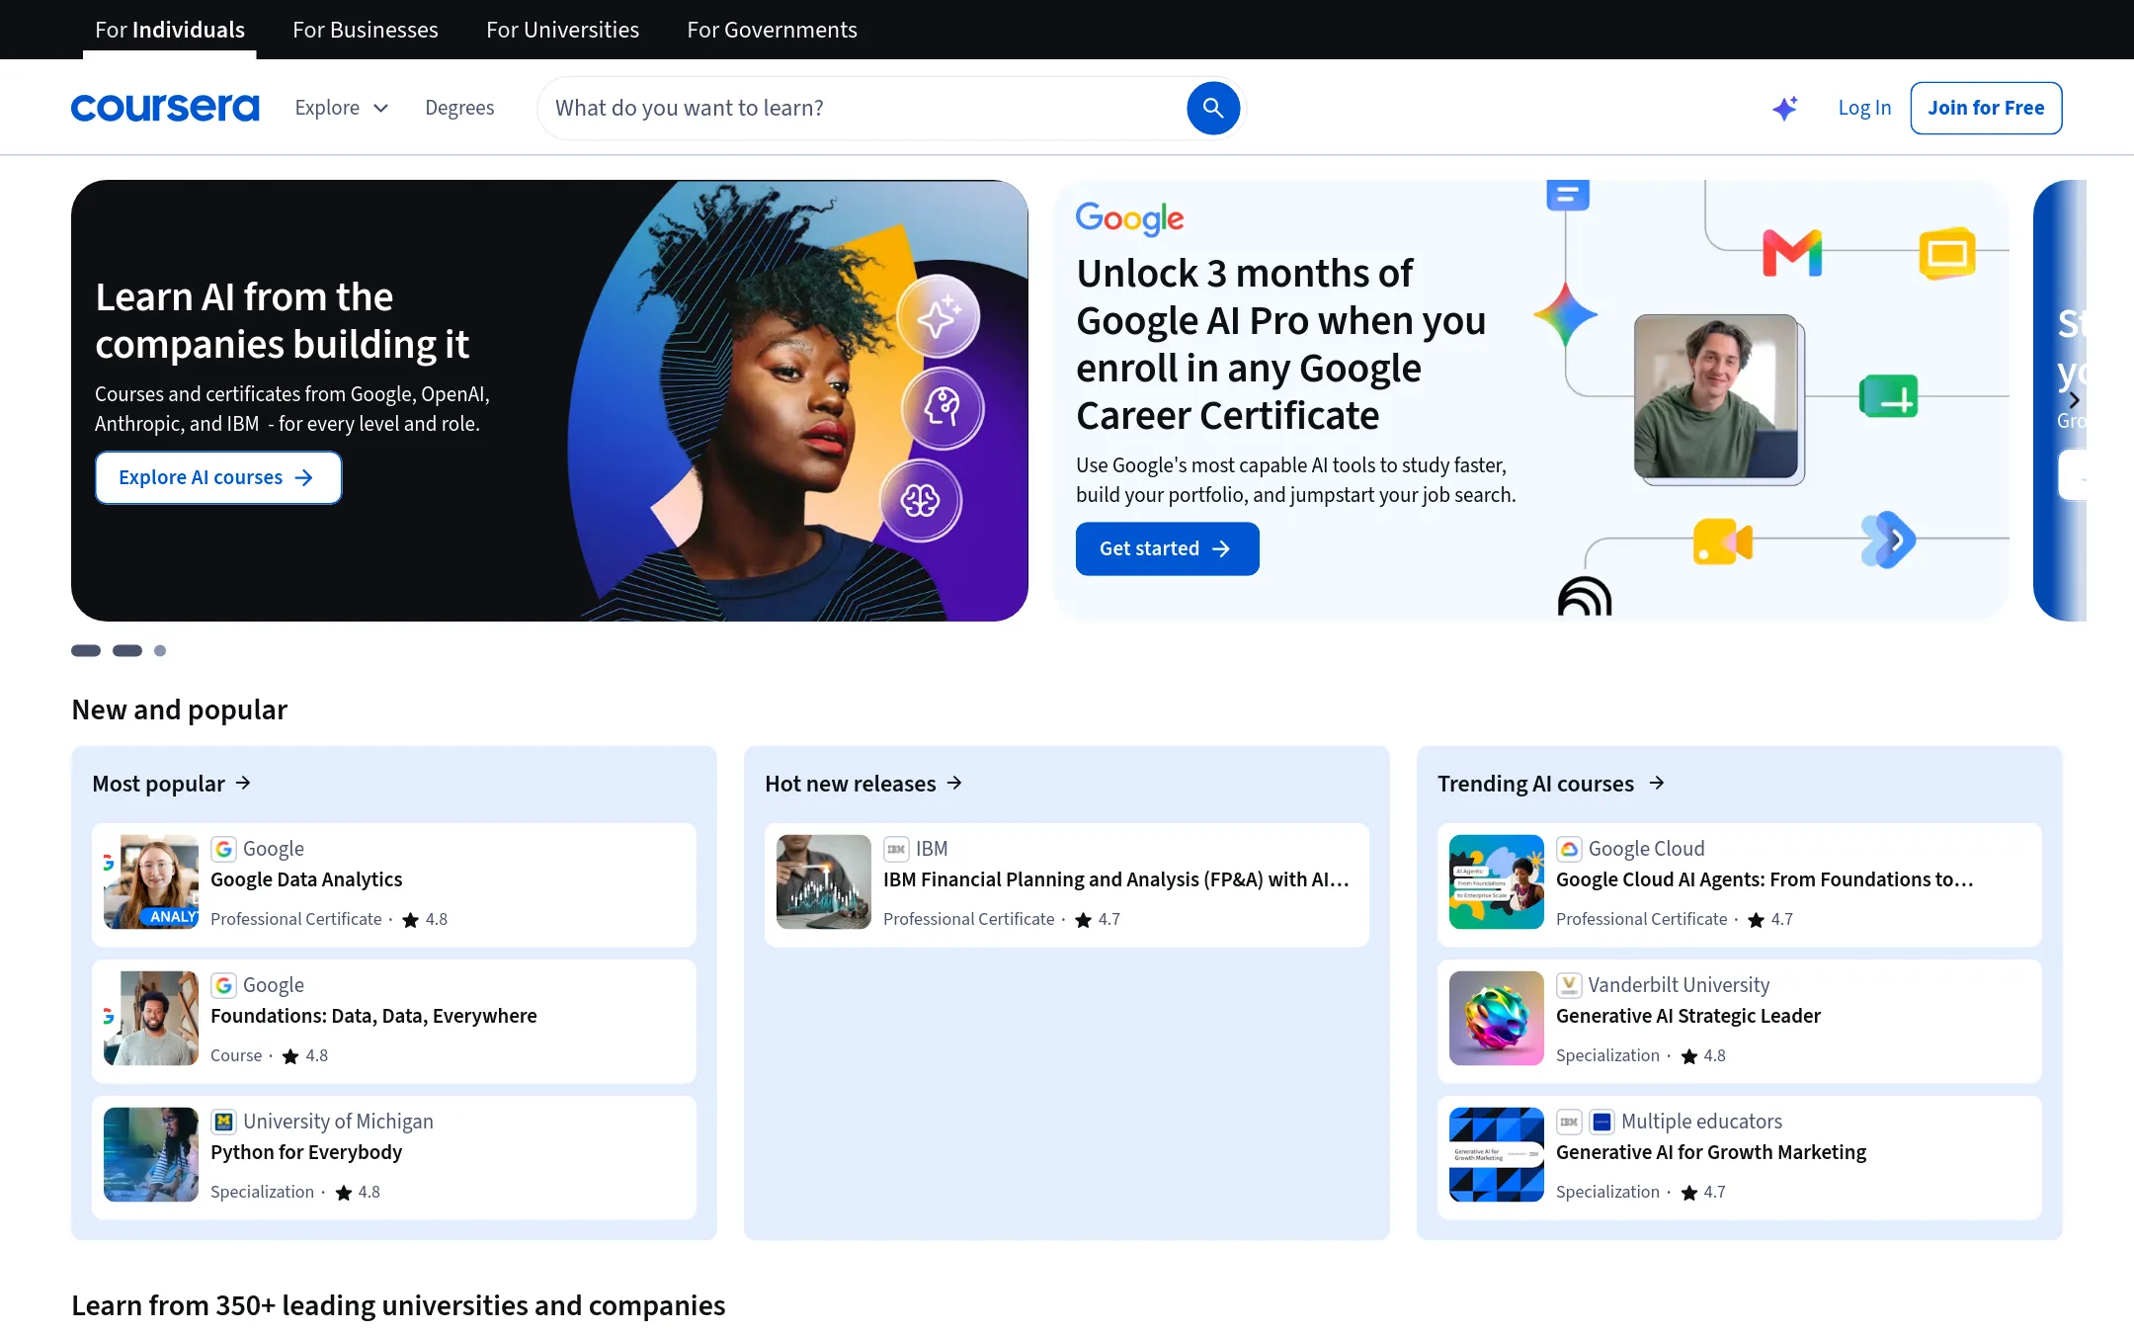Advance the carousel with the right chevron
Screen dimensions: 2134x1334
[2075, 400]
